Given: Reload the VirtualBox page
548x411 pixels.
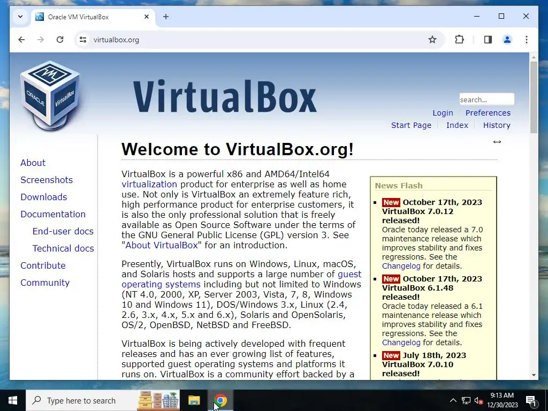Looking at the screenshot, I should (x=60, y=40).
